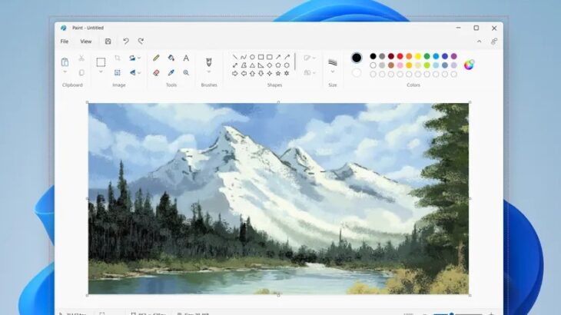This screenshot has width=561, height=315.
Task: Choose the Eraser tool
Action: pyautogui.click(x=156, y=72)
